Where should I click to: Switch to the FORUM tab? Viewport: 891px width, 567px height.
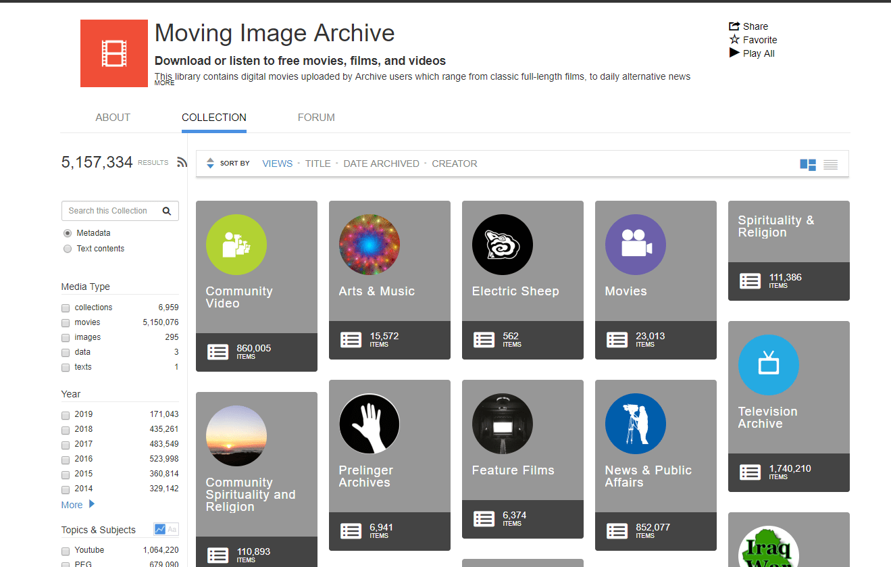point(316,117)
